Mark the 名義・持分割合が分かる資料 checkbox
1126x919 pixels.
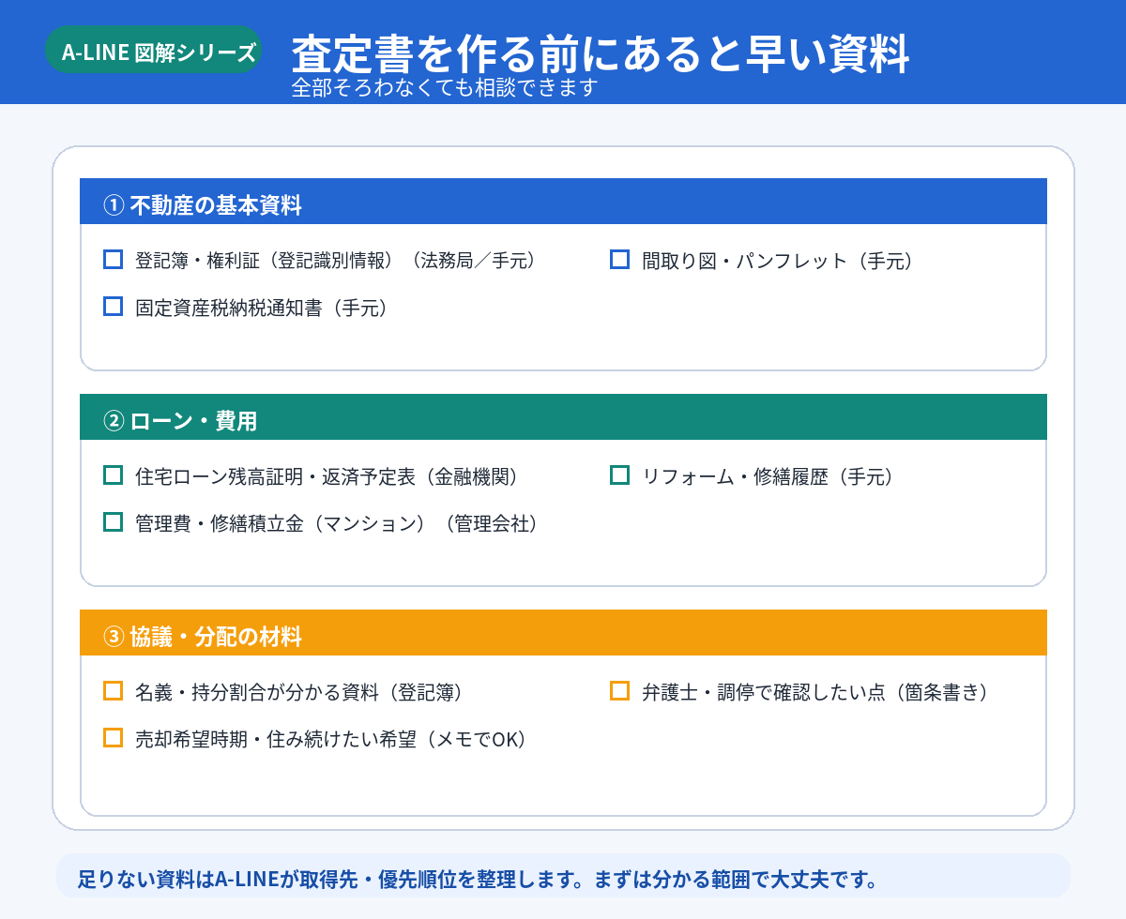click(x=113, y=691)
